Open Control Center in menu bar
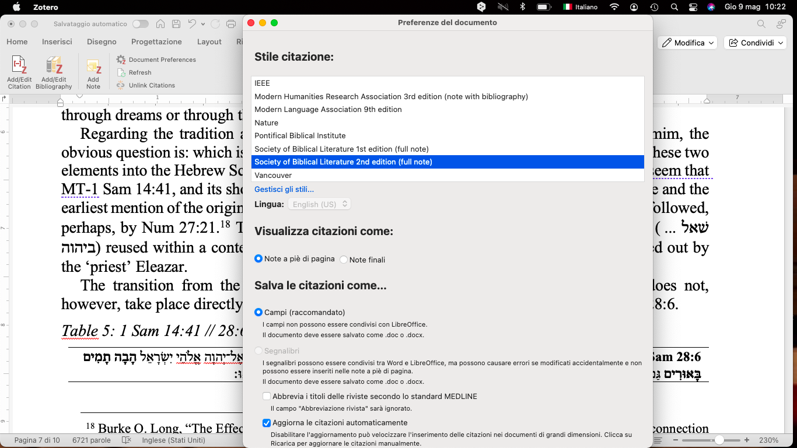This screenshot has height=448, width=797. (693, 7)
